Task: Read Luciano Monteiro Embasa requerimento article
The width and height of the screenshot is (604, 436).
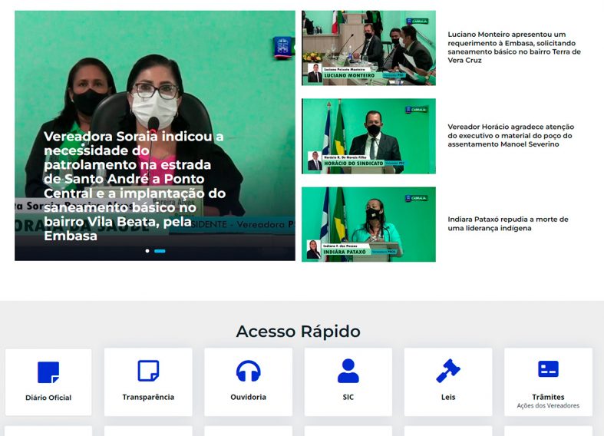Action: (514, 48)
